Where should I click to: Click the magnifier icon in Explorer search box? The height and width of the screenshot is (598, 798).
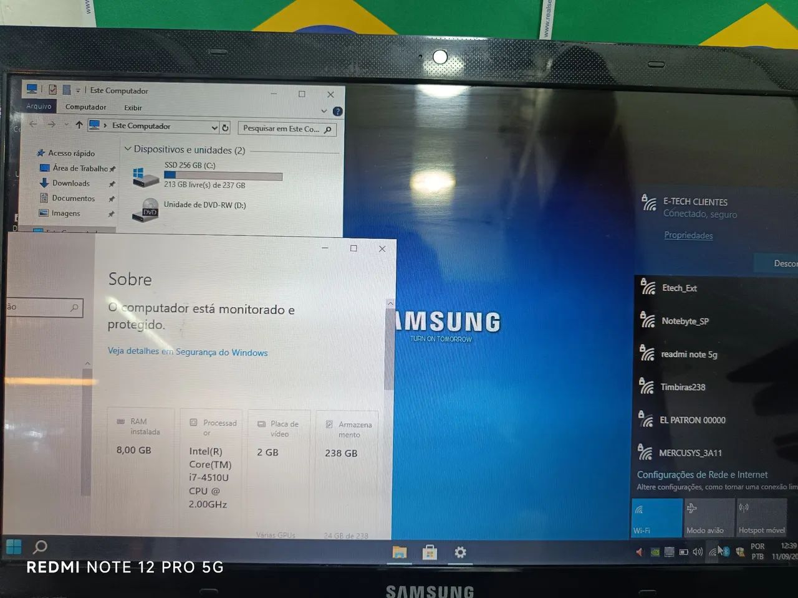pyautogui.click(x=328, y=130)
